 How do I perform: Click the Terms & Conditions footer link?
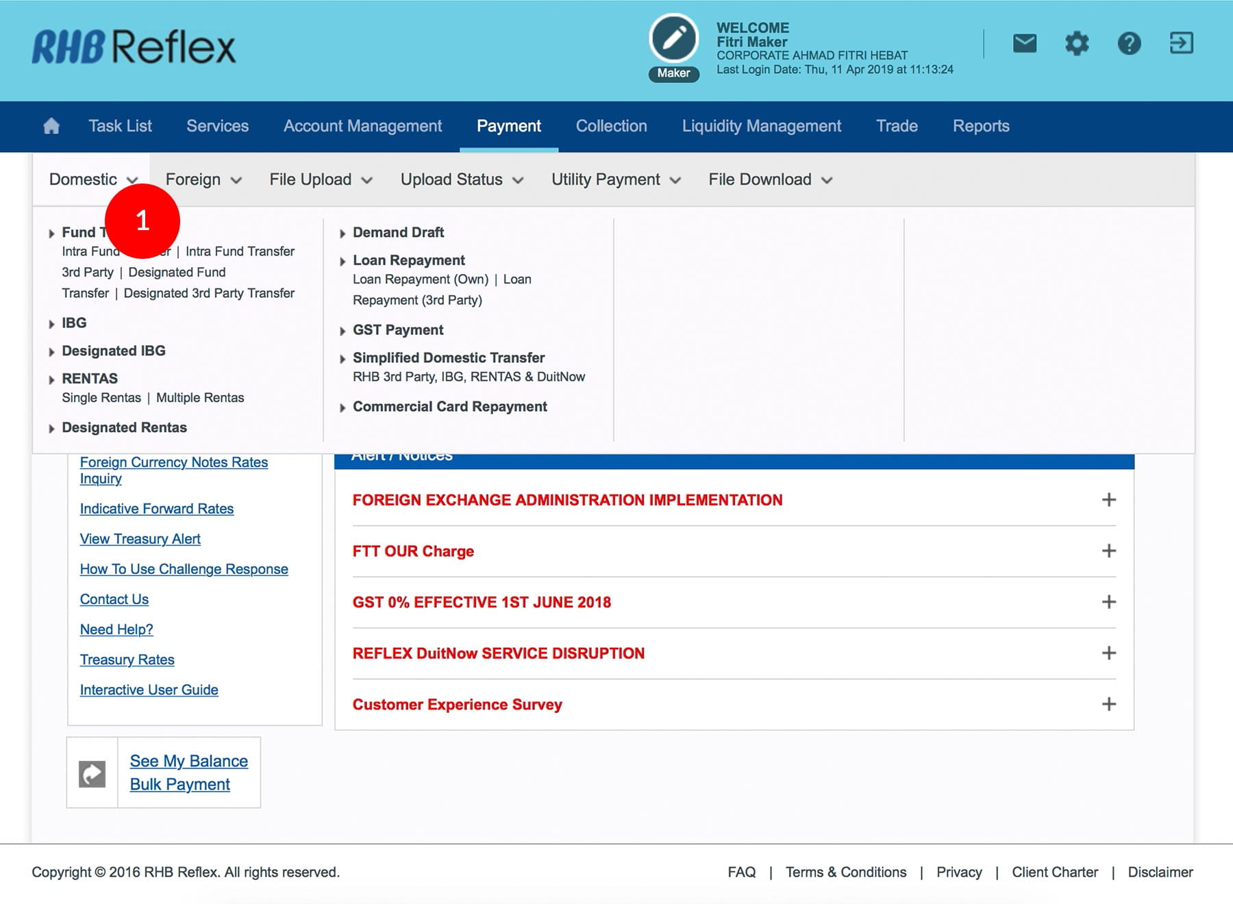[845, 872]
